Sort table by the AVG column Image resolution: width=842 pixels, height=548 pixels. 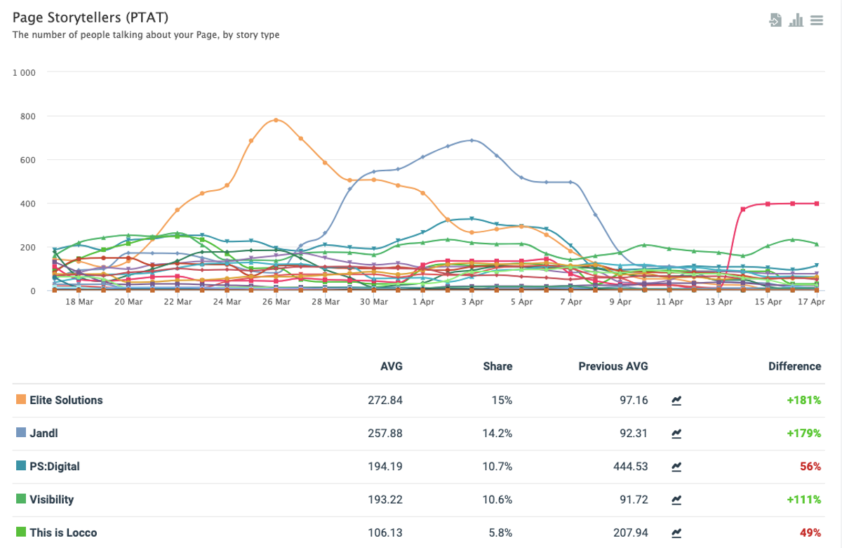[x=392, y=366]
